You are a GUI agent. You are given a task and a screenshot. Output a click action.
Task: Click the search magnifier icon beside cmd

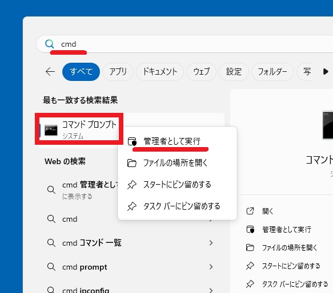click(50, 44)
